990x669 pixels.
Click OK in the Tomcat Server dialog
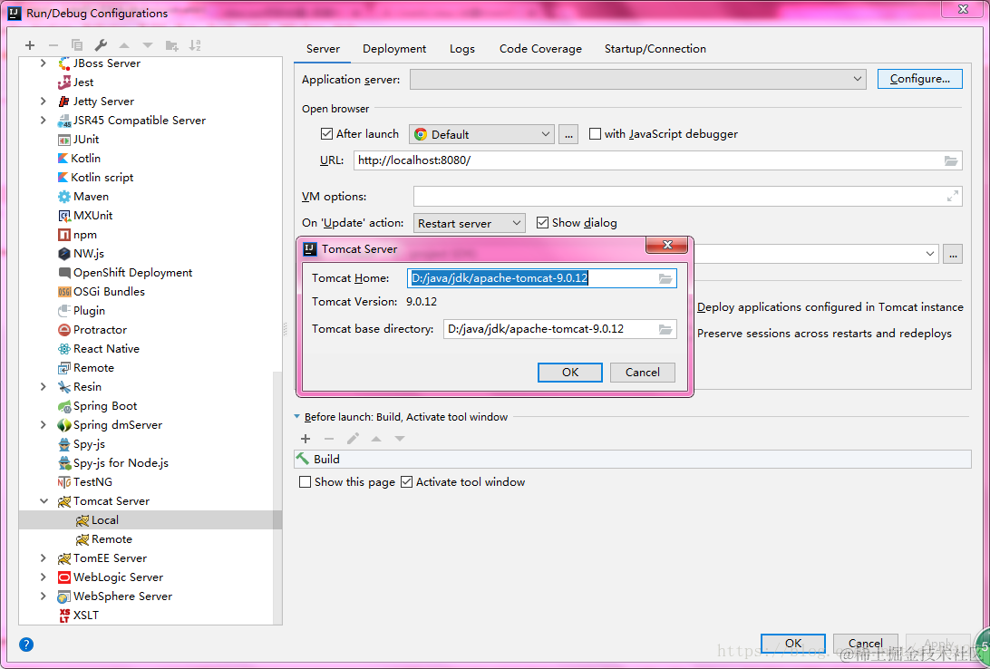pos(570,373)
